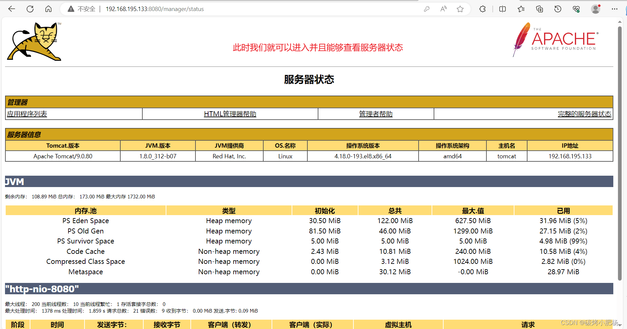This screenshot has width=627, height=329.
Task: Click the Apache Software Foundation logo
Action: 556,40
